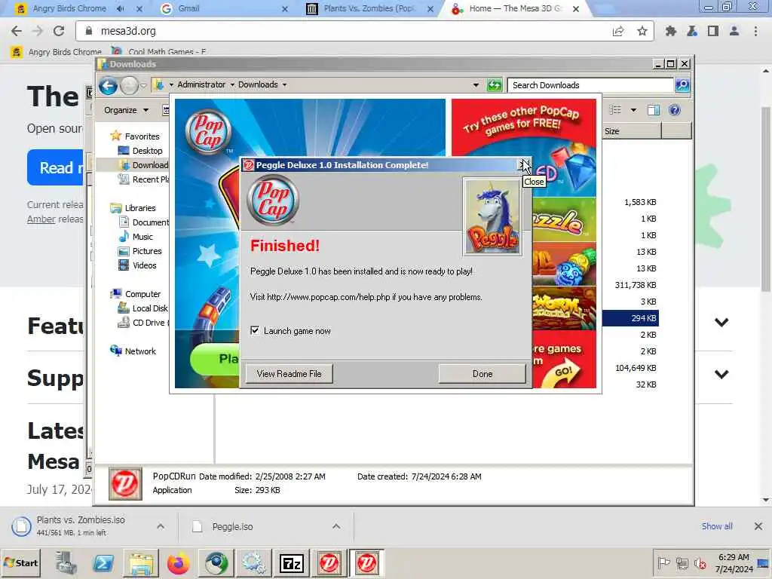Image resolution: width=772 pixels, height=579 pixels.
Task: Open the Organize menu
Action: 126,110
